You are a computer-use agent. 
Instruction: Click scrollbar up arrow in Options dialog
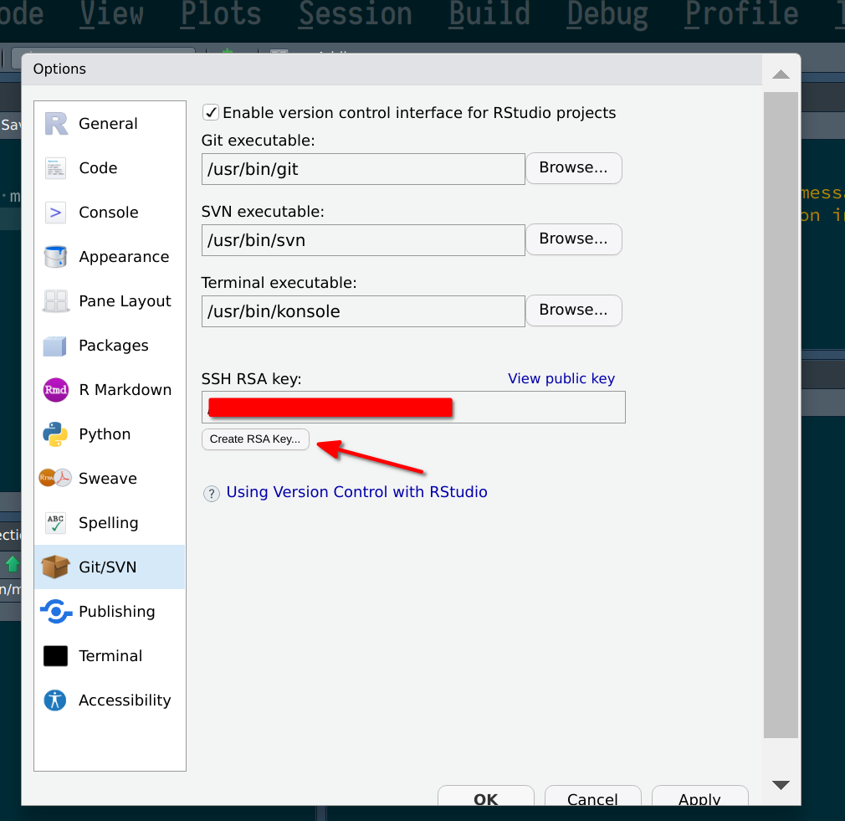[781, 74]
